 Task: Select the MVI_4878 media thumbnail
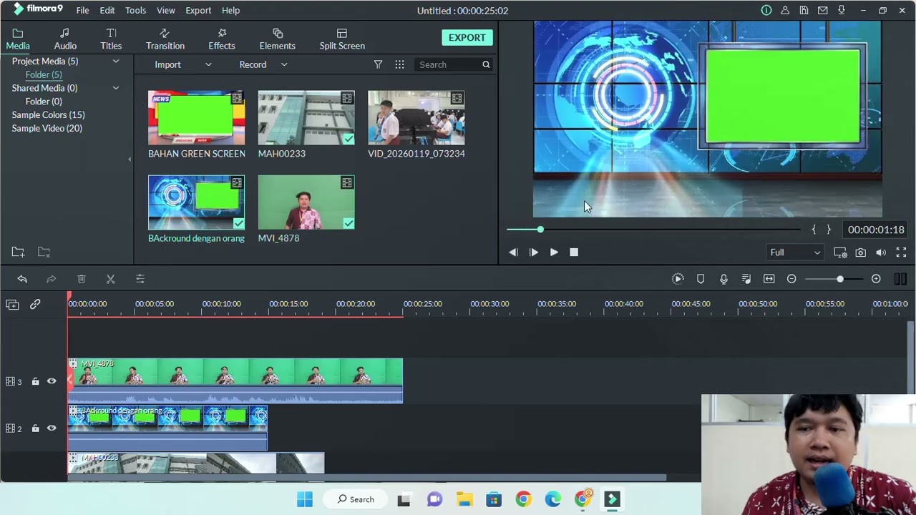(306, 202)
